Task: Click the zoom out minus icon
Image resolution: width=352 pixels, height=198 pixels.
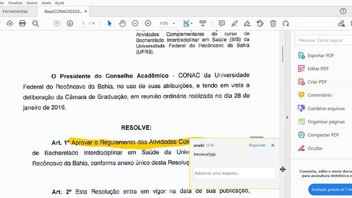Action: point(135,23)
